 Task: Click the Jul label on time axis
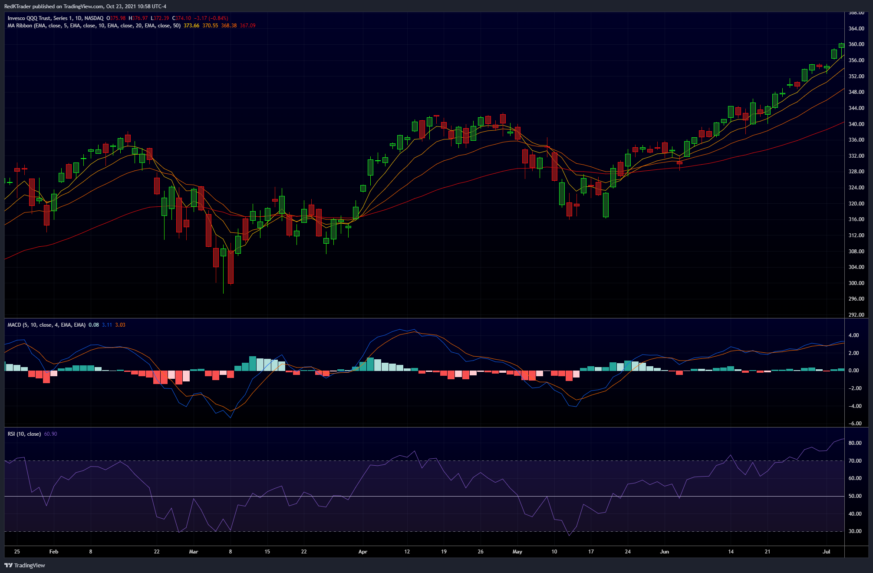click(827, 552)
